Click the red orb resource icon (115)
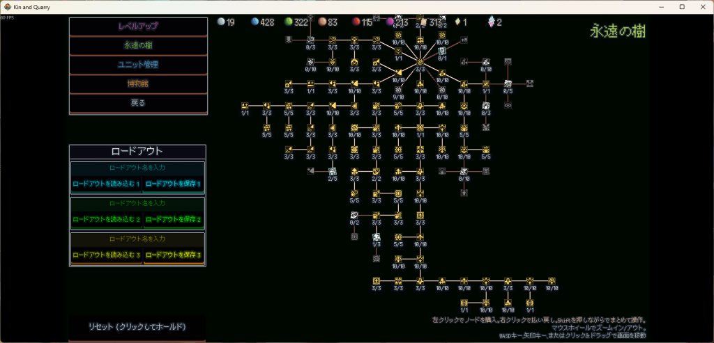714x343 pixels. pyautogui.click(x=355, y=22)
